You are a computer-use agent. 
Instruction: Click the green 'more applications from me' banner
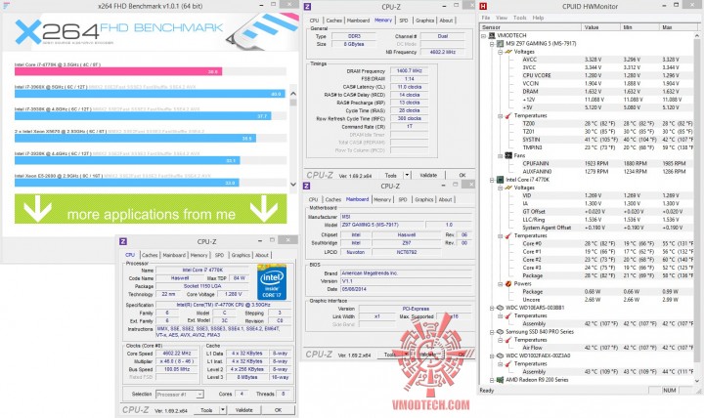[151, 209]
